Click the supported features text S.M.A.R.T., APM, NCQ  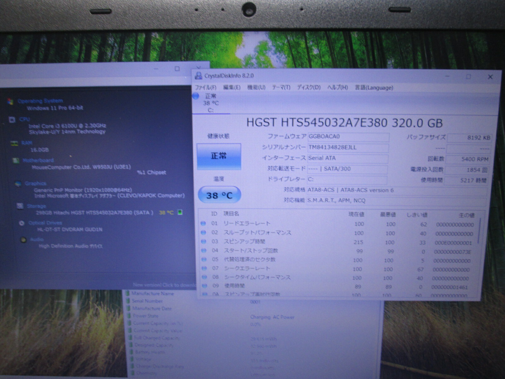(x=336, y=201)
